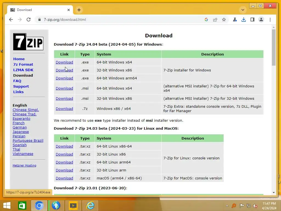Switch language to French
This screenshot has width=281, height=211.
coord(18,123)
